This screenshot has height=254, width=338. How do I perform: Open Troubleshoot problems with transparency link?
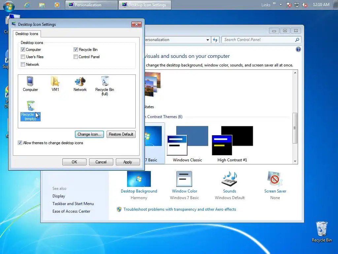point(180,209)
